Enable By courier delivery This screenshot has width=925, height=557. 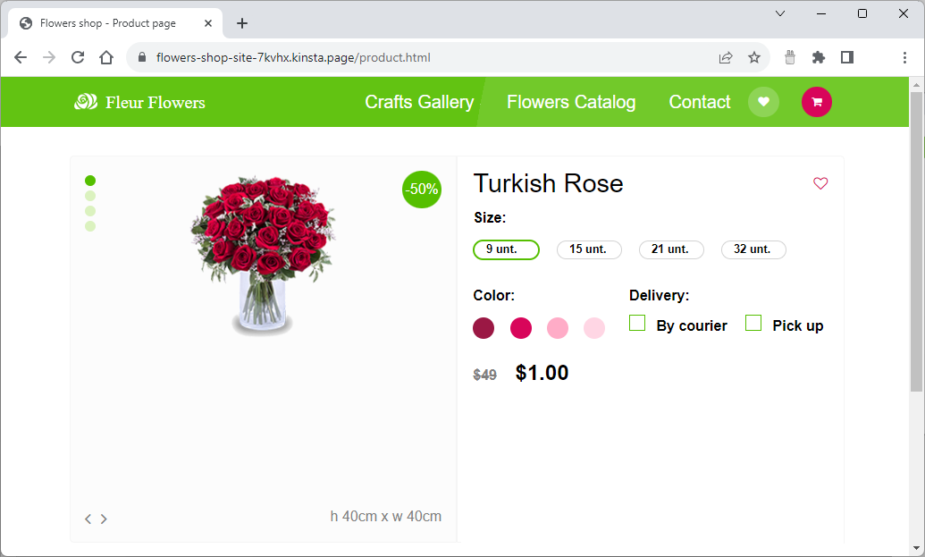pos(637,323)
